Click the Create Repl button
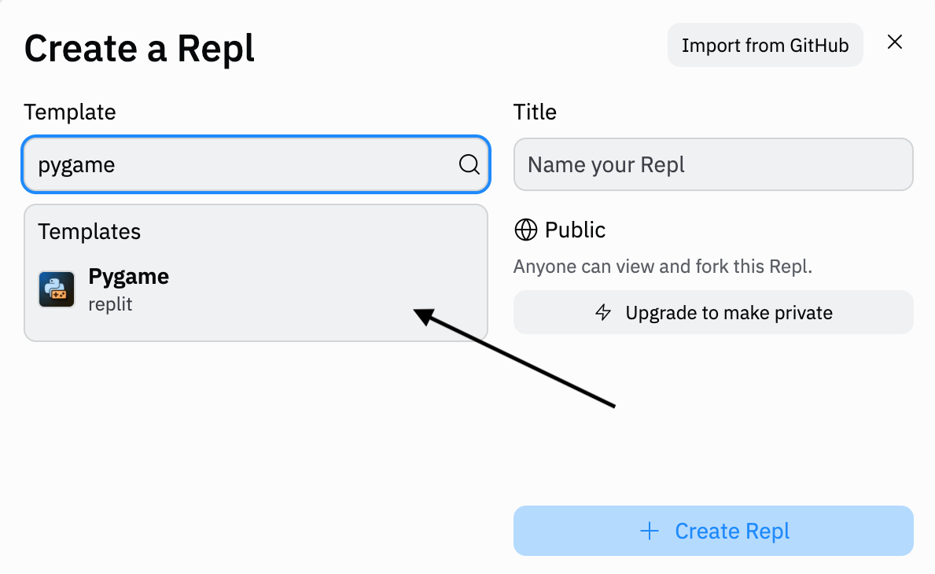The height and width of the screenshot is (574, 935). point(713,531)
